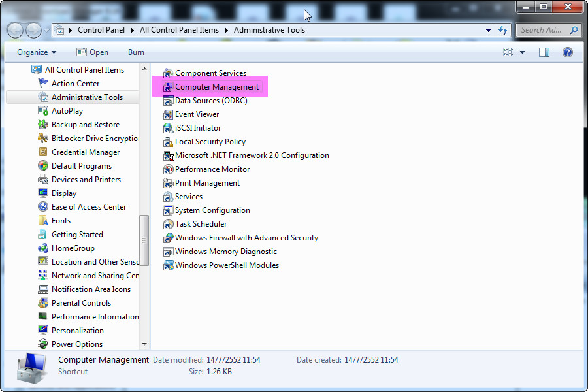Click Administrative Tools breadcrumb
Viewport: 588px width, 392px height.
click(269, 30)
